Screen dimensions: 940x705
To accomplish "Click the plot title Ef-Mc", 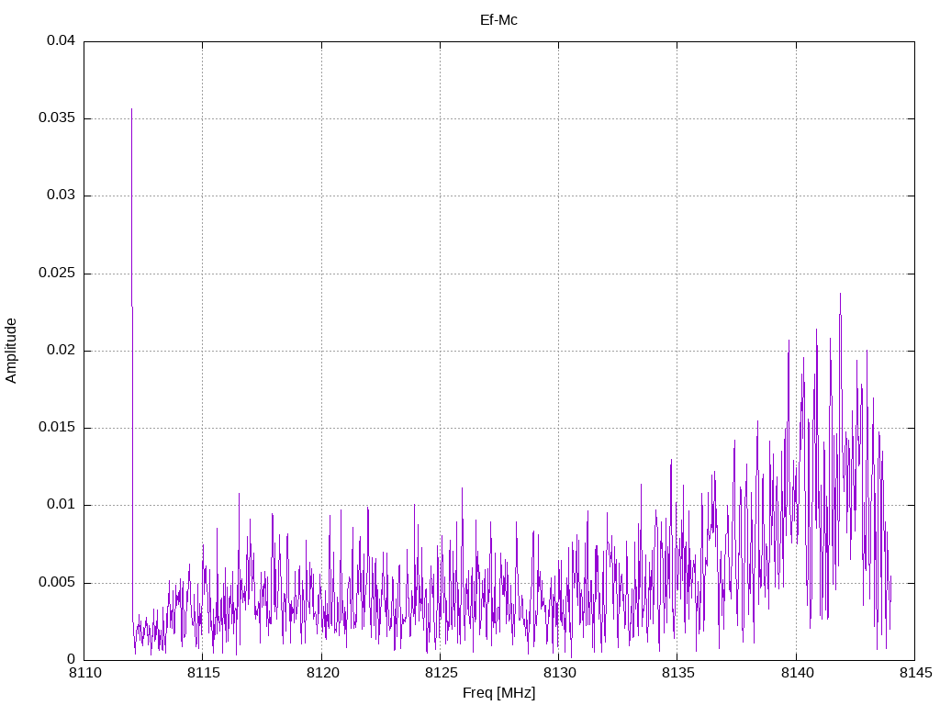I will pos(498,19).
